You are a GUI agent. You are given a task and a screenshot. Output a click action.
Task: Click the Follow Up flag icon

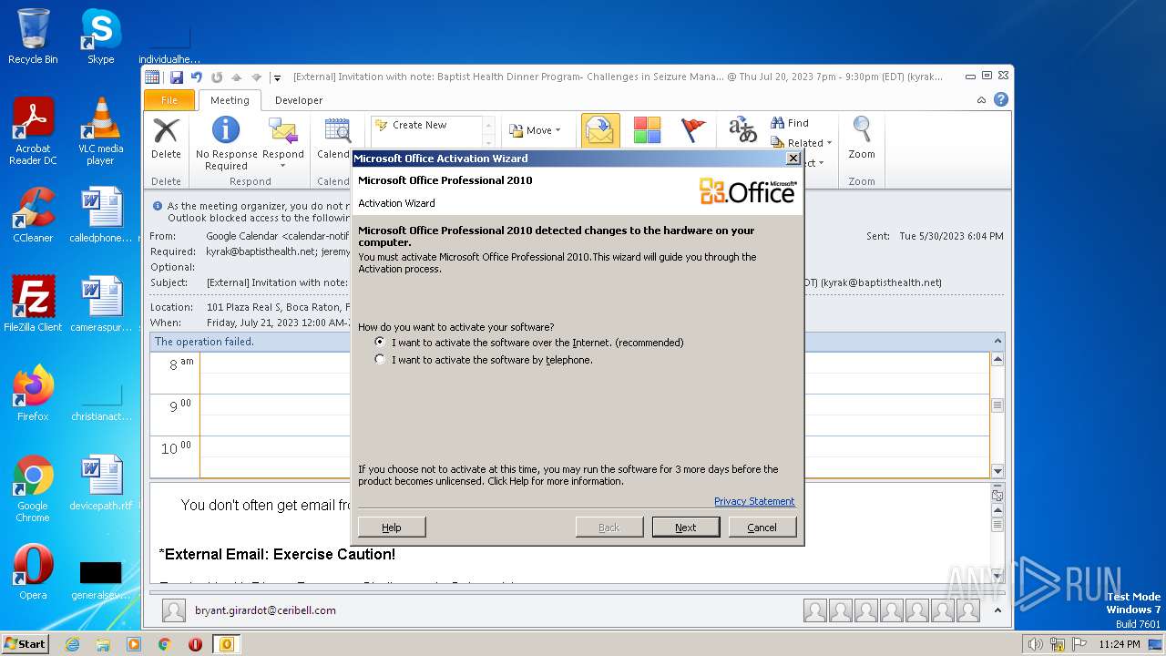click(694, 130)
